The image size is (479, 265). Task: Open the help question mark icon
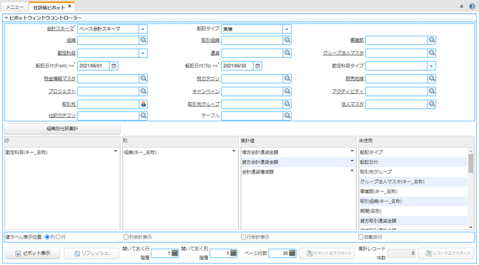coord(472,6)
